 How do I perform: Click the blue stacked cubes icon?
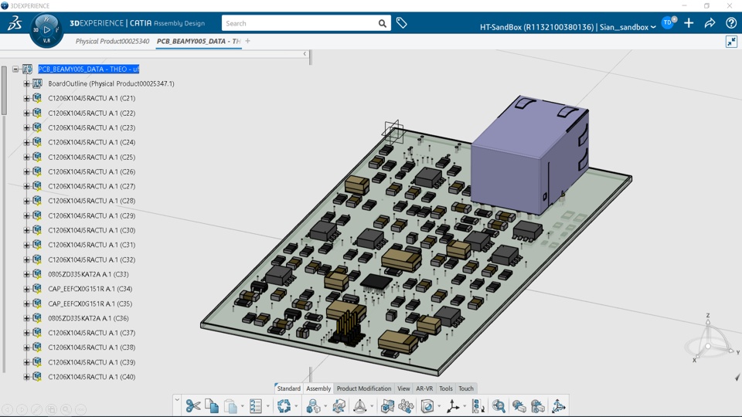coord(387,405)
